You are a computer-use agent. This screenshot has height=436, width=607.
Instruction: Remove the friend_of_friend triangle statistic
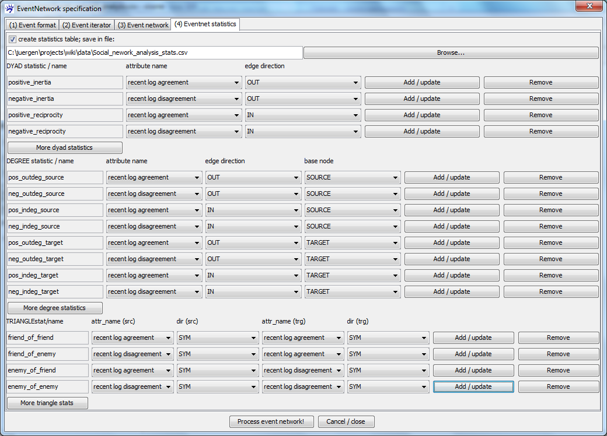point(559,337)
